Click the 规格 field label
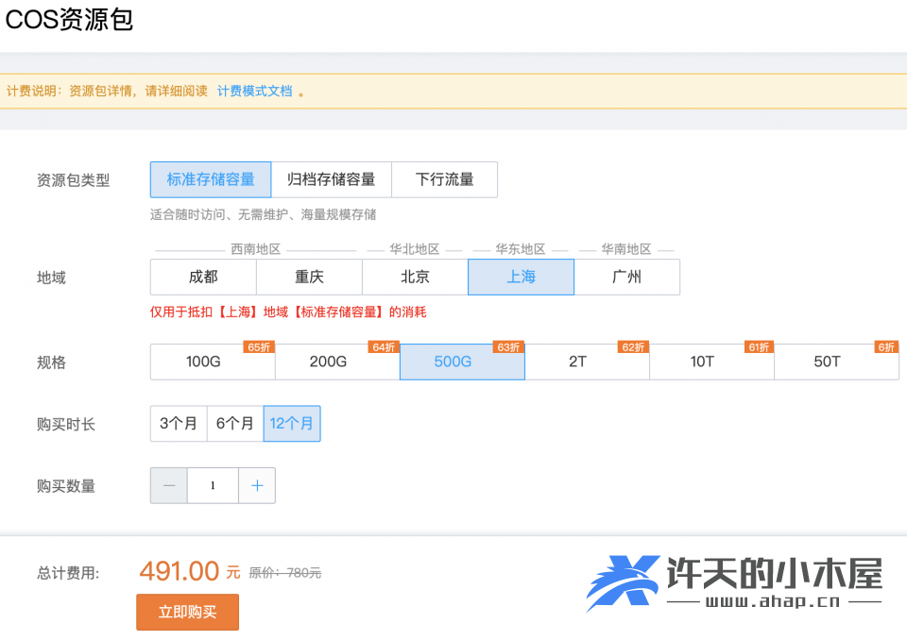907x640 pixels. tap(51, 362)
